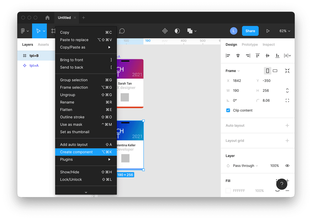Click the components diamond icon in toolbar
Image resolution: width=312 pixels, height=220 pixels.
[x=165, y=31]
